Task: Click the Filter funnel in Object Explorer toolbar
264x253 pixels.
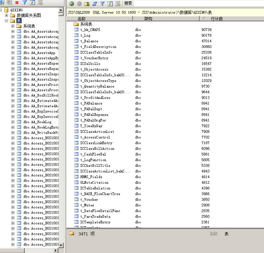Action: click(x=25, y=2)
